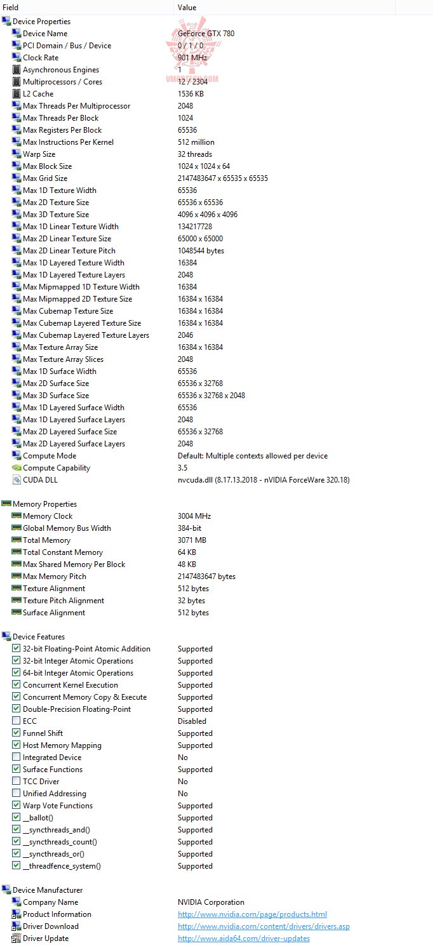The height and width of the screenshot is (948, 433).
Task: Click the link icon beside Driver Download
Action: [17, 926]
